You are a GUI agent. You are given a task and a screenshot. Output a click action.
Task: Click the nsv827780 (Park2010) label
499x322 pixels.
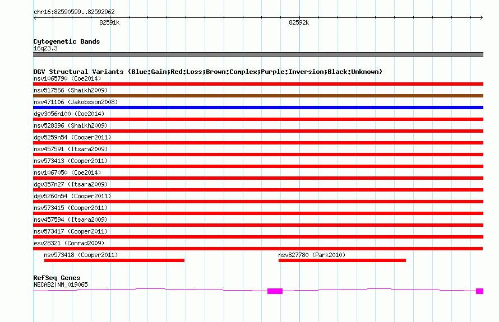click(312, 255)
